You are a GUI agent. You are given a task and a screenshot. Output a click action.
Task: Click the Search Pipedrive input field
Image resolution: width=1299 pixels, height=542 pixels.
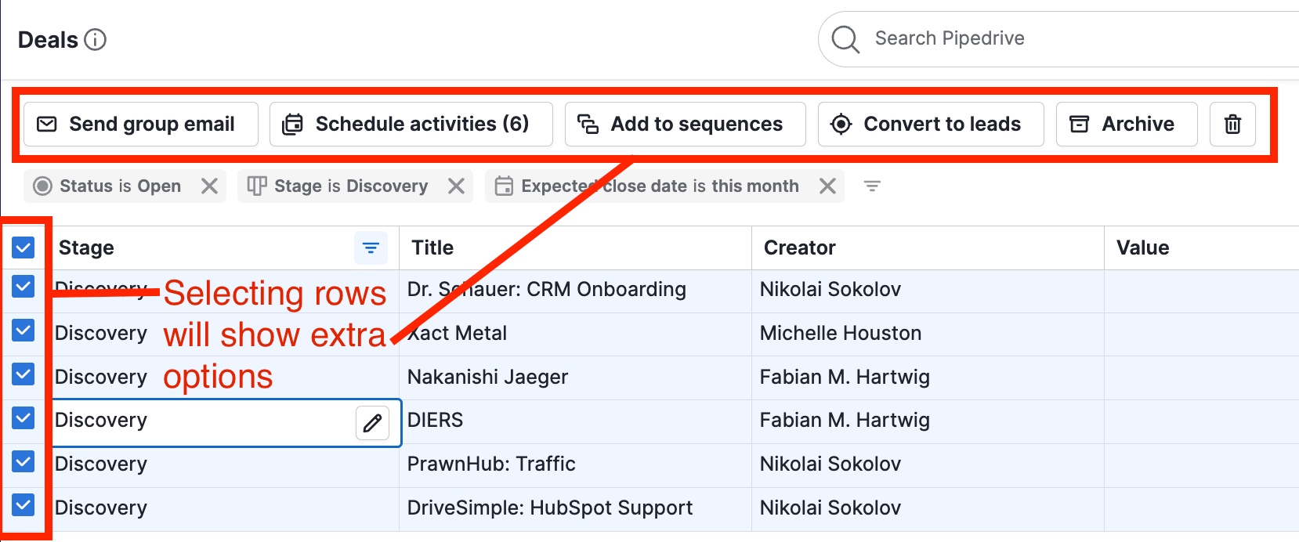(x=1058, y=38)
